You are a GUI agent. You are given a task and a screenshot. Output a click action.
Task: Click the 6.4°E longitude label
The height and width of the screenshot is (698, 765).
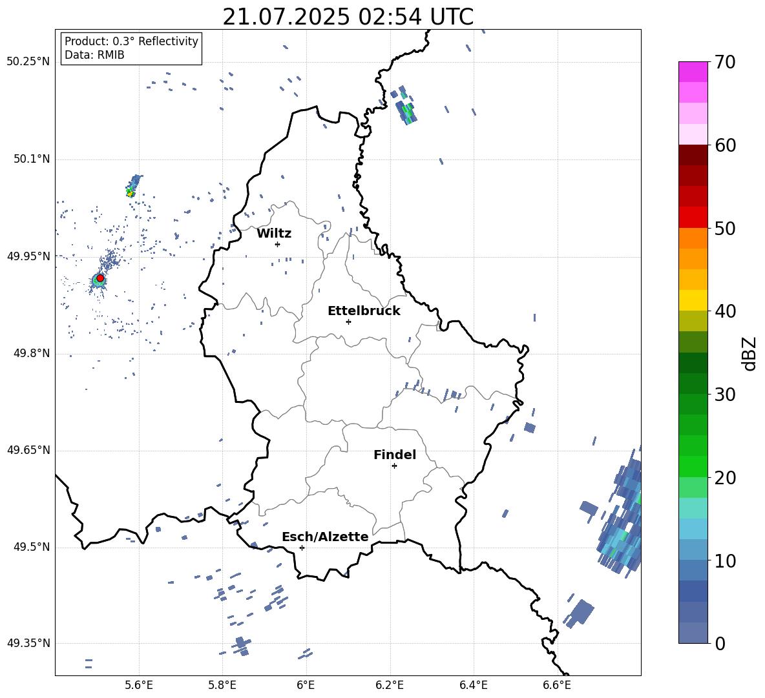tap(473, 685)
